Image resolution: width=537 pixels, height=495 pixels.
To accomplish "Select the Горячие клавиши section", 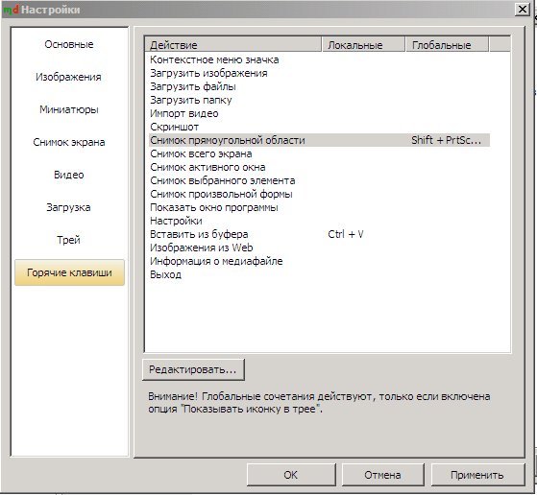I will pyautogui.click(x=69, y=272).
